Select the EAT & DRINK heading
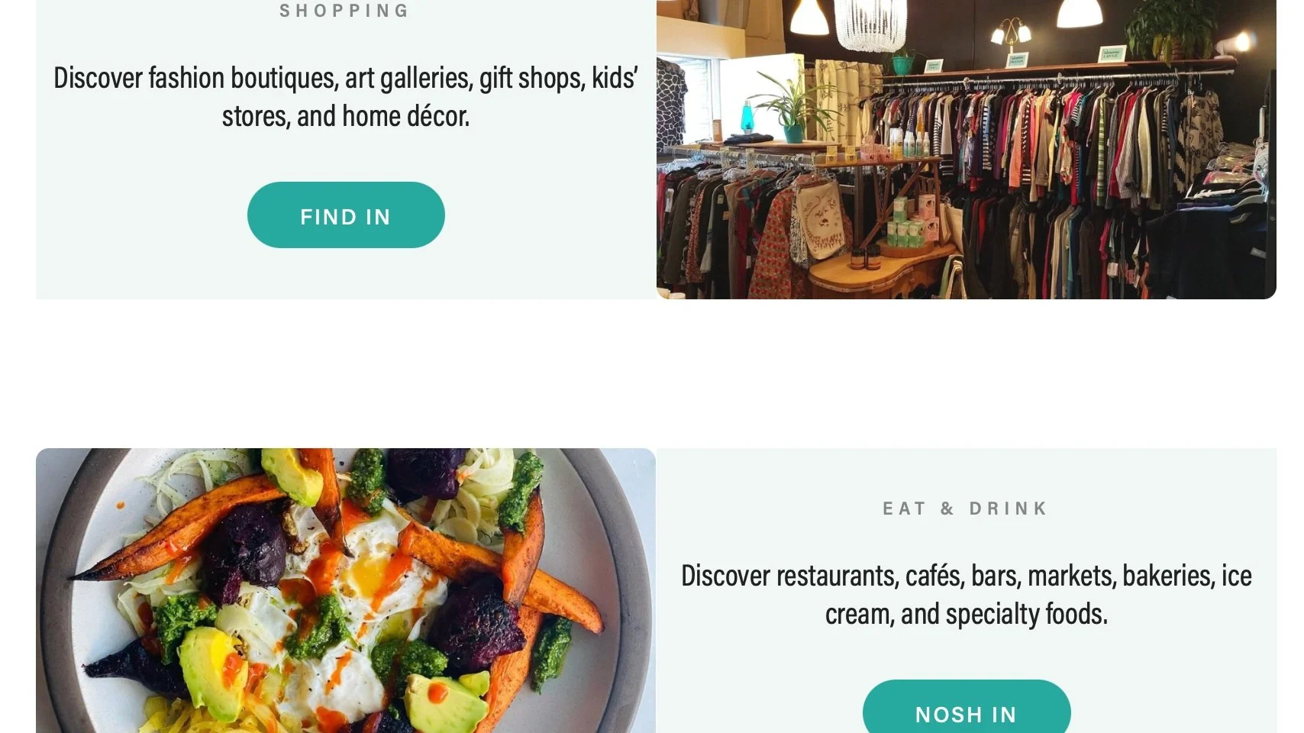1304x733 pixels. 967,509
